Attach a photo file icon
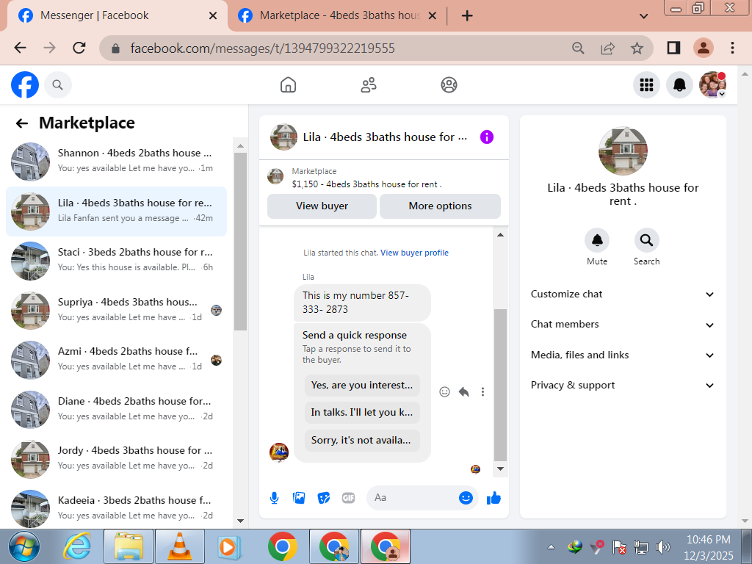 (x=299, y=499)
